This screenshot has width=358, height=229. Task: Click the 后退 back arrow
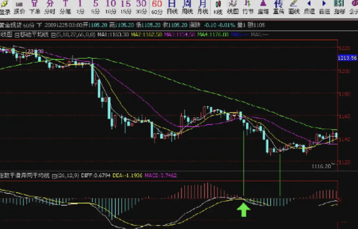(309, 7)
